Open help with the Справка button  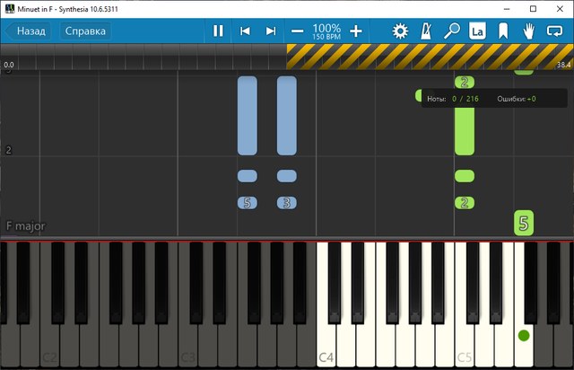click(85, 31)
